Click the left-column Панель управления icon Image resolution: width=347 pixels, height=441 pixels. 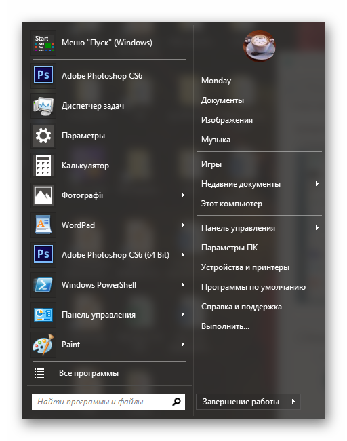point(43,314)
